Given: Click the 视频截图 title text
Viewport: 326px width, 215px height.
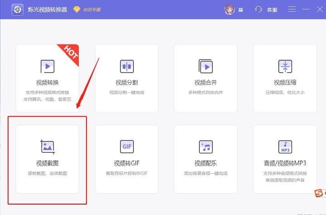Looking at the screenshot, I should pos(48,163).
